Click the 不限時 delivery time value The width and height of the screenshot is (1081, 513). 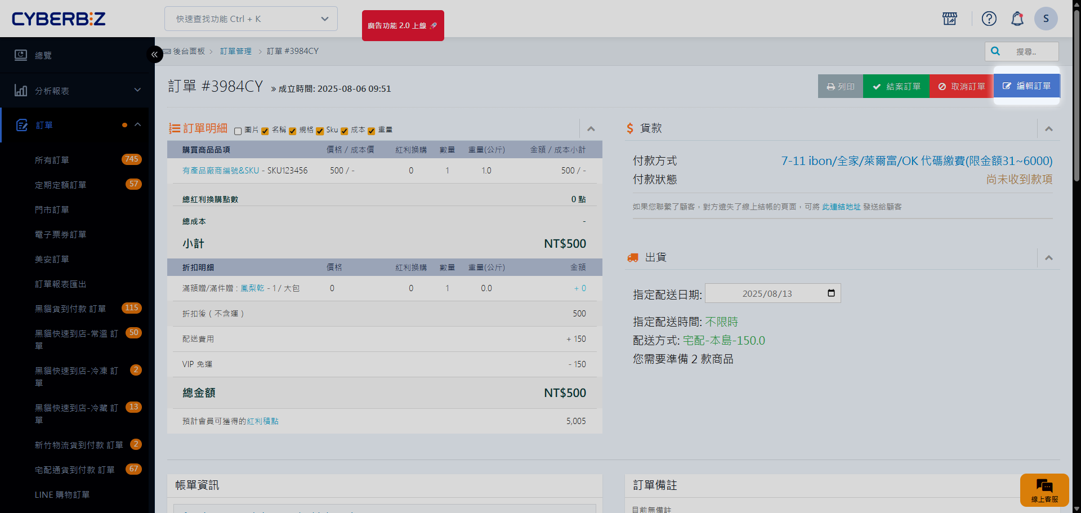click(721, 322)
